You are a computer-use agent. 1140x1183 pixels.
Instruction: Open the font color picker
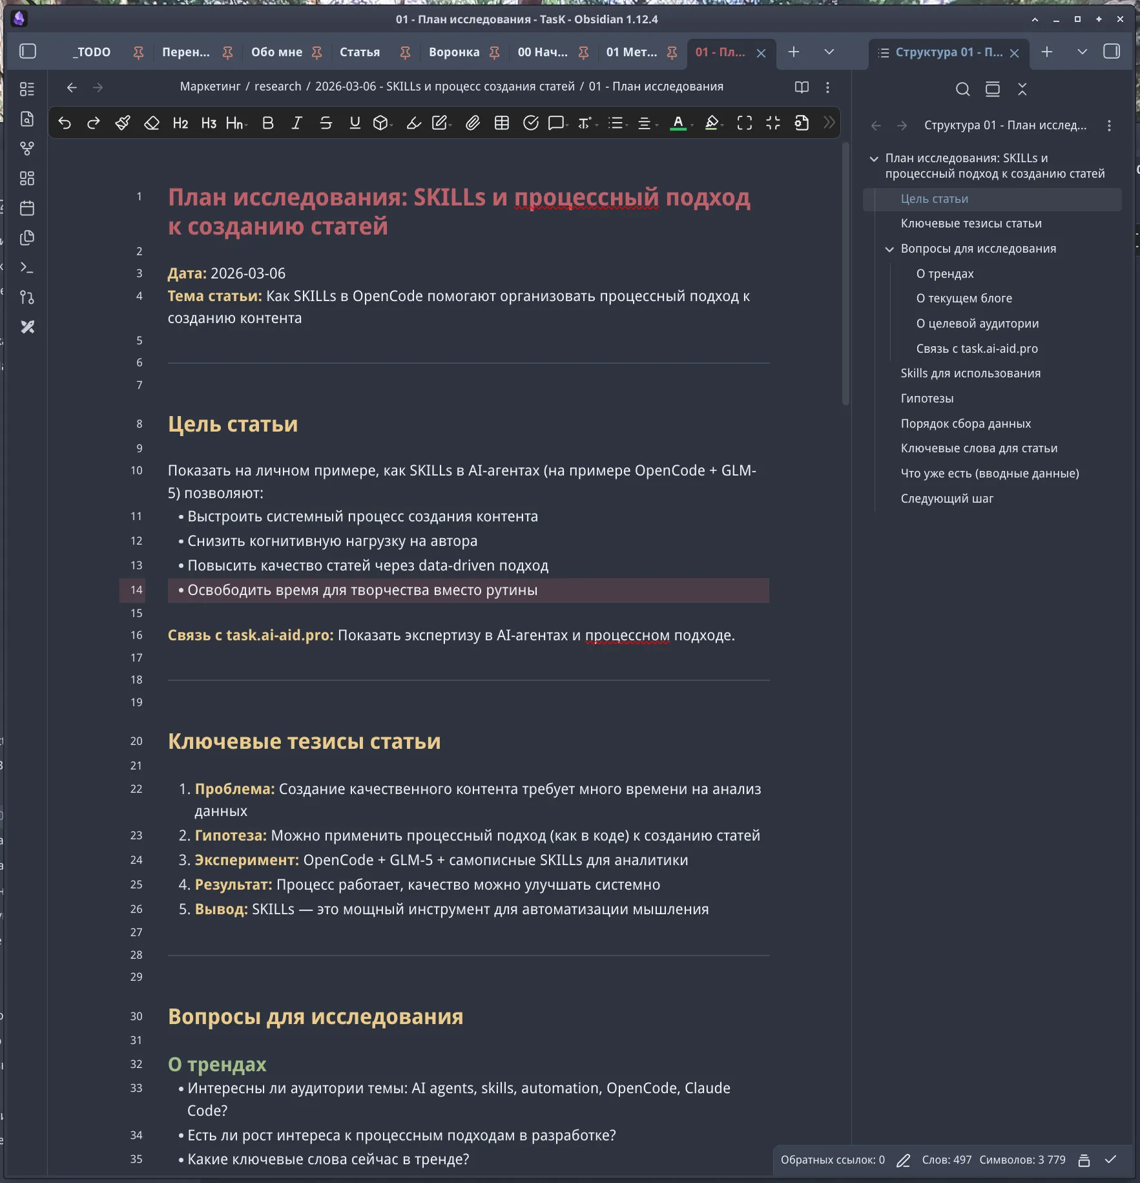(678, 123)
